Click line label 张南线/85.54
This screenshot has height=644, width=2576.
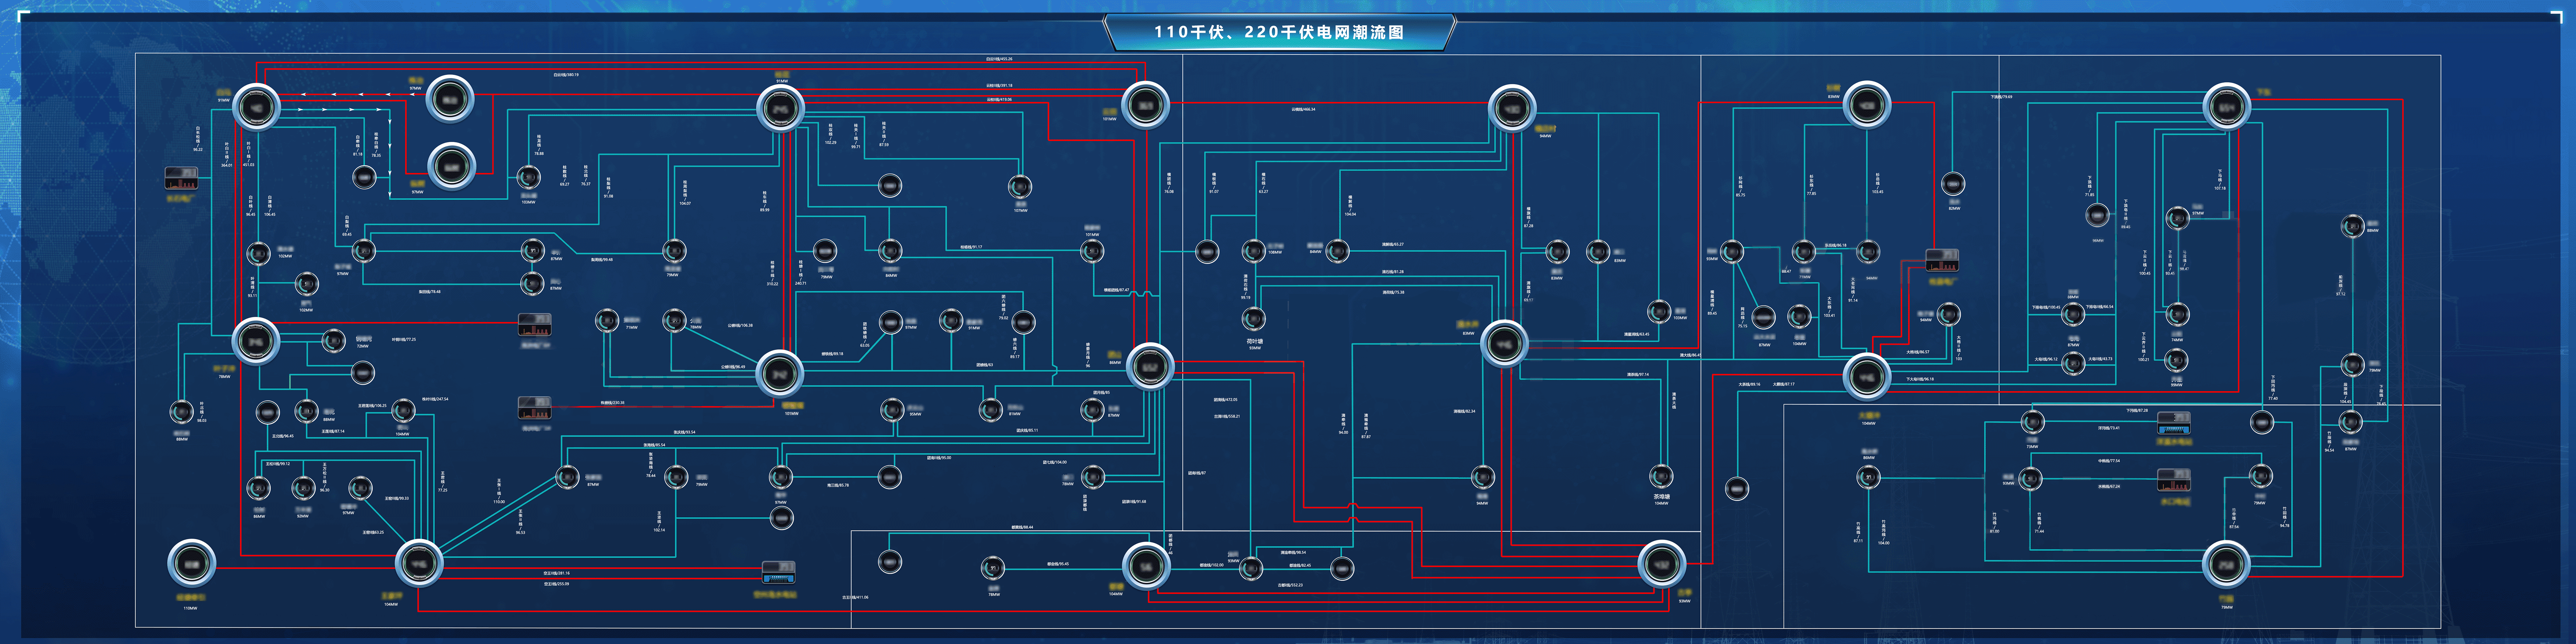pos(654,445)
